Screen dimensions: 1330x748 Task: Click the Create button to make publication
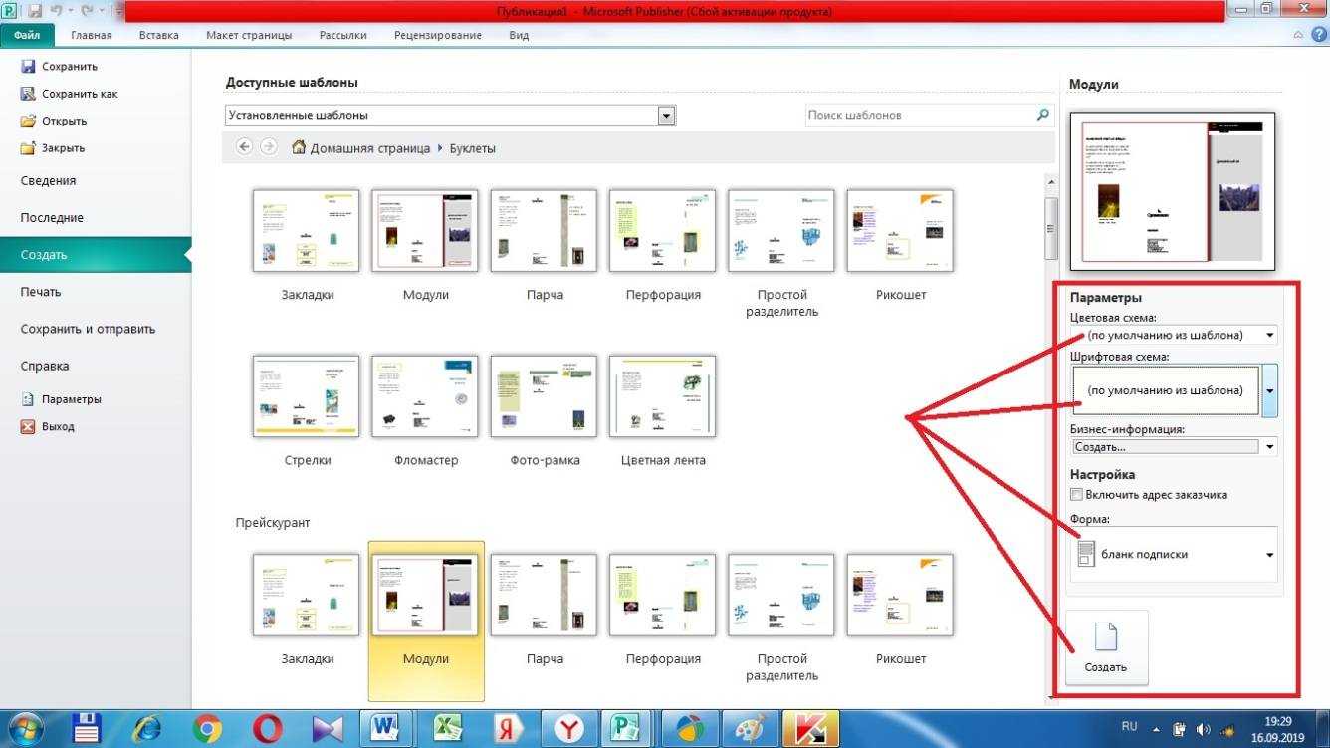(x=1106, y=647)
